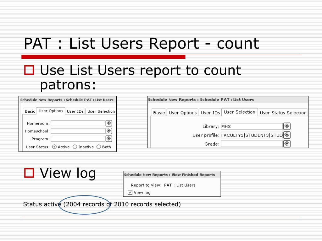This screenshot has width=322, height=241.
Task: Open User IDs tab in right dialog
Action: (x=210, y=113)
